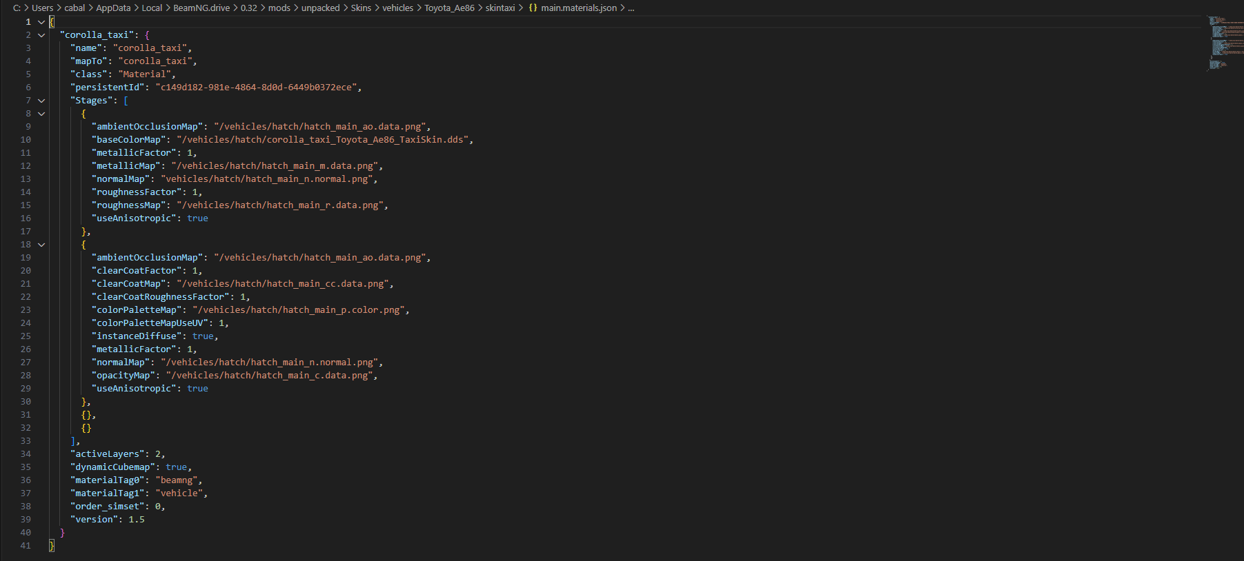
Task: Fold the first Stages object at line 8
Action: pos(41,114)
